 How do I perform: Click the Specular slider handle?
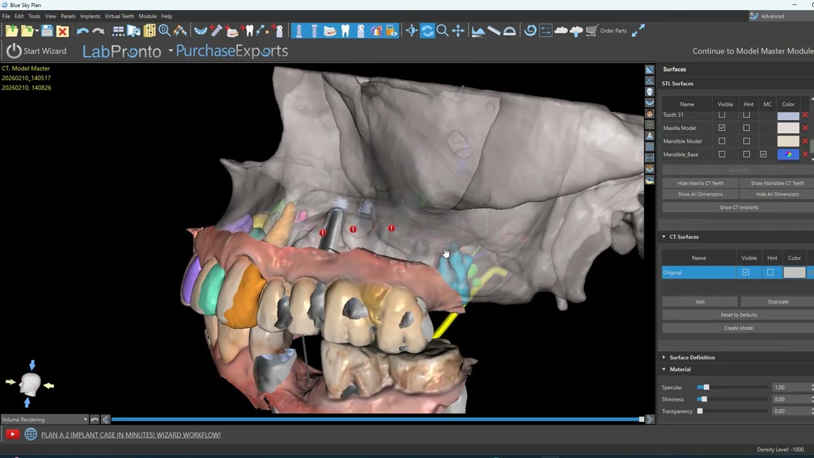(706, 387)
